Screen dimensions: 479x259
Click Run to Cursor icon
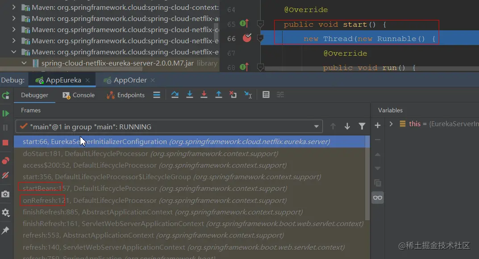(248, 95)
